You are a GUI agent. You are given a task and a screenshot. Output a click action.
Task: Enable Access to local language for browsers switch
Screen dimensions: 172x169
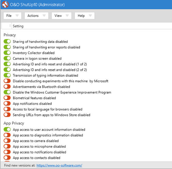pos(7,109)
